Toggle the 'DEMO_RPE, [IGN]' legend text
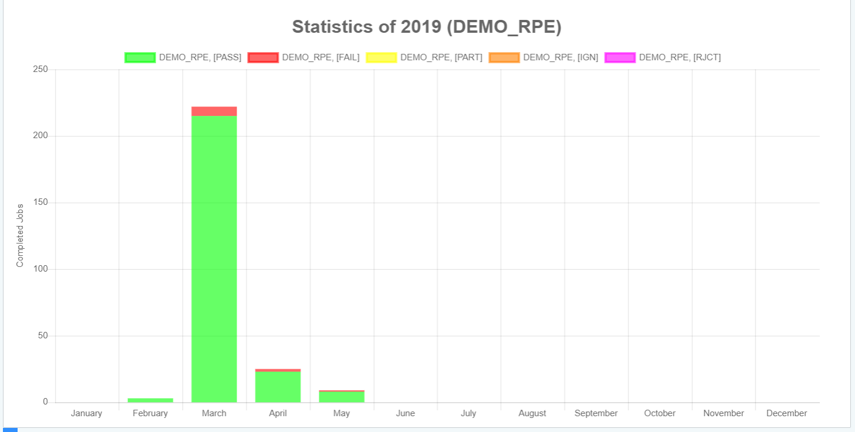 560,57
